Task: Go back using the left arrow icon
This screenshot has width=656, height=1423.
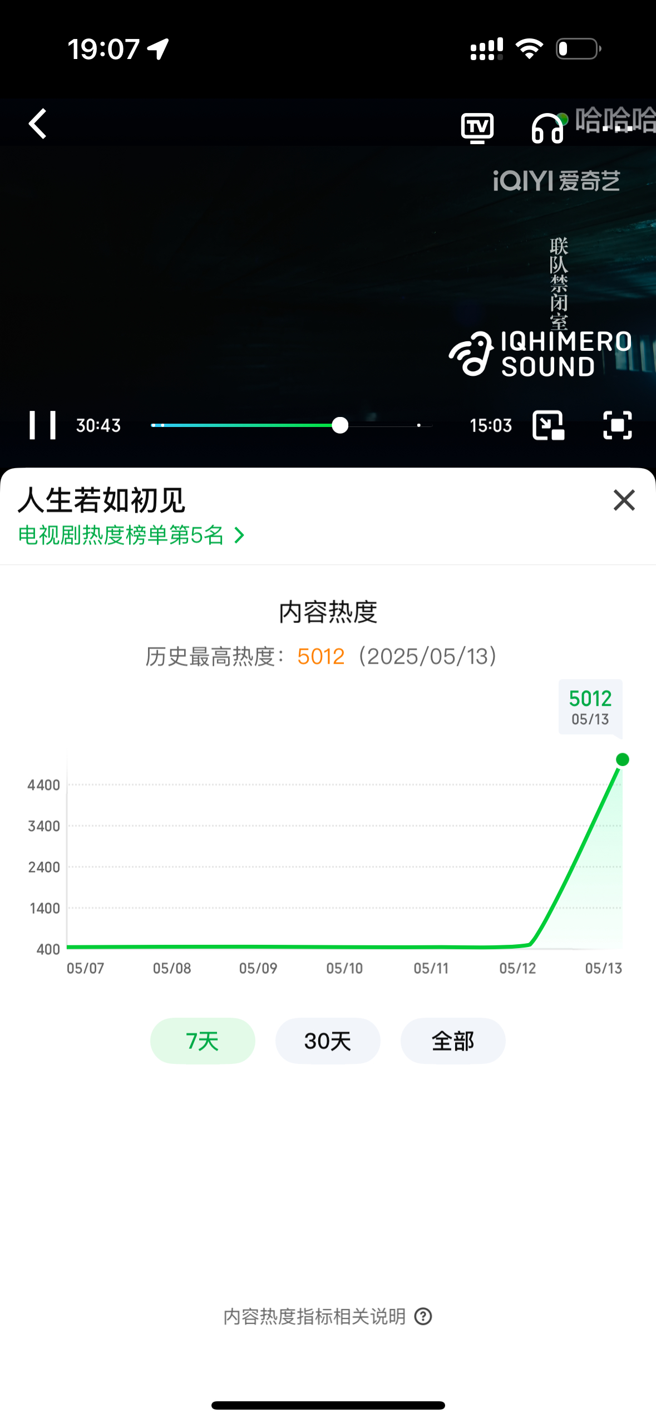Action: click(x=37, y=124)
